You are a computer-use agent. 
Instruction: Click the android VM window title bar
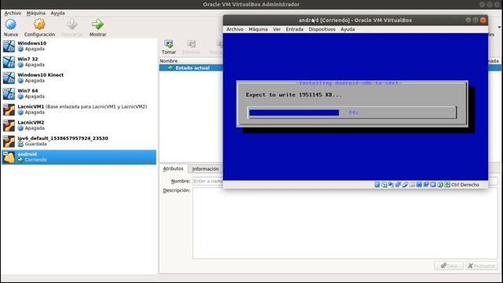(x=355, y=20)
